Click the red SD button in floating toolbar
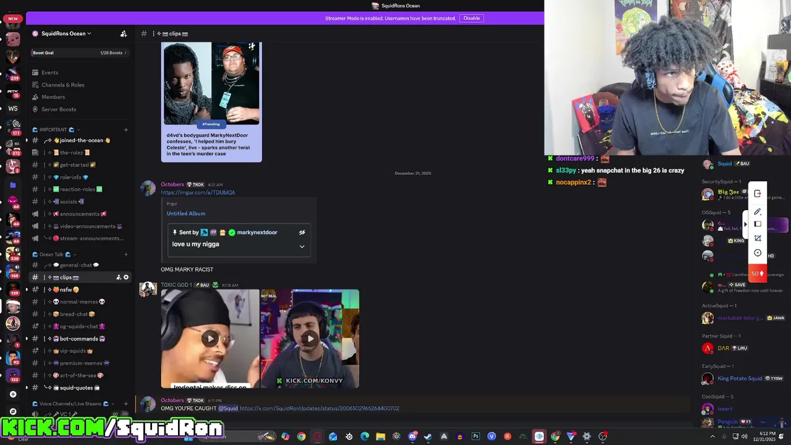The height and width of the screenshot is (445, 791). [758, 274]
